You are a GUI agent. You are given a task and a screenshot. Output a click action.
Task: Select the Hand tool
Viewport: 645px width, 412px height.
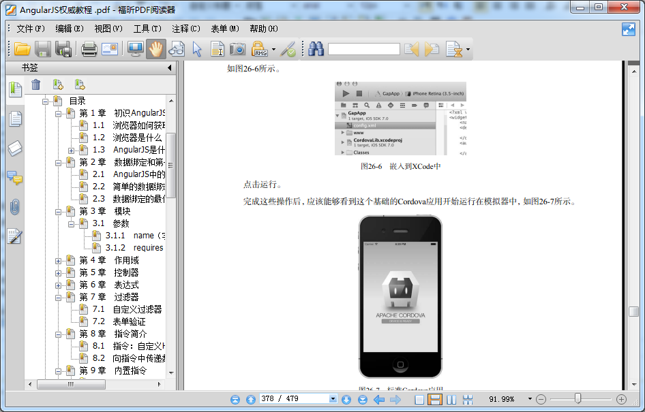tap(156, 49)
